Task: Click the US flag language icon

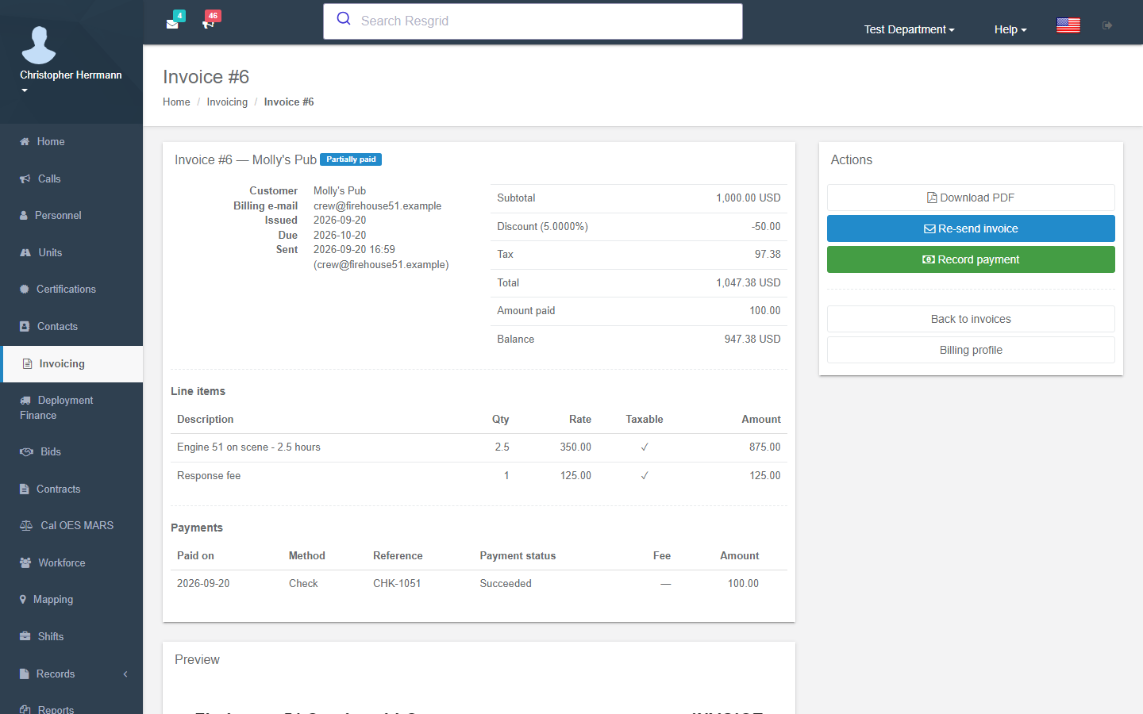Action: click(1068, 25)
